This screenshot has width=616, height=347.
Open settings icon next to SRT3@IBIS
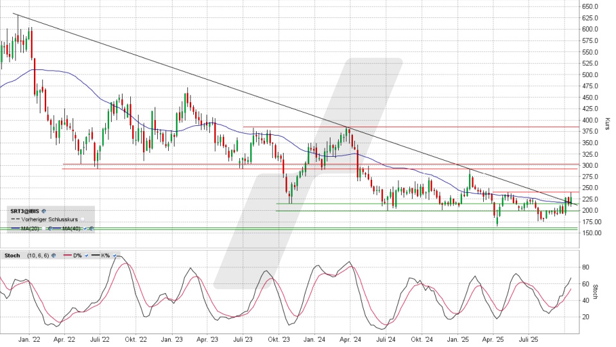pyautogui.click(x=44, y=211)
